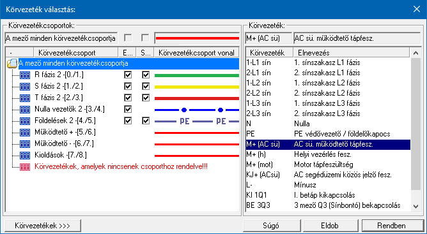427x234 pixels.
Task: Open help with the Súgó button
Action: click(x=272, y=226)
